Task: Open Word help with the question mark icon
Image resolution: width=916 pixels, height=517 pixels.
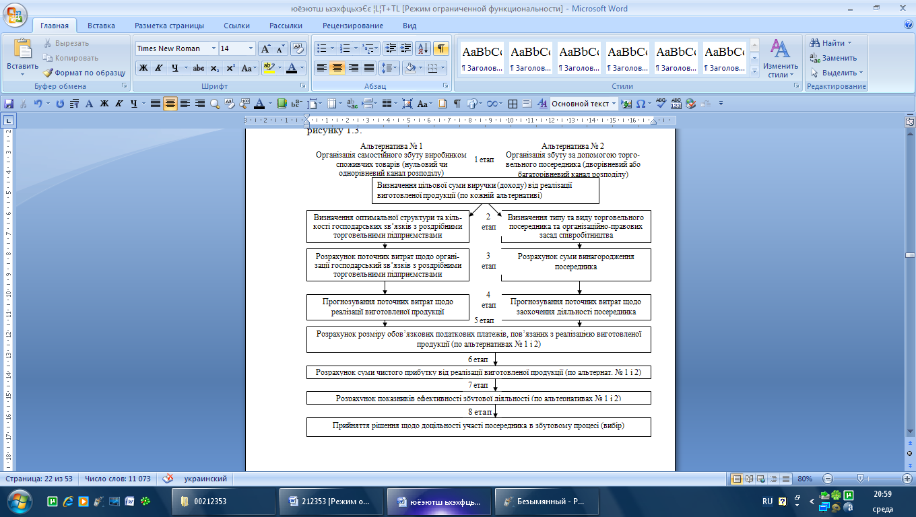Action: pyautogui.click(x=909, y=25)
